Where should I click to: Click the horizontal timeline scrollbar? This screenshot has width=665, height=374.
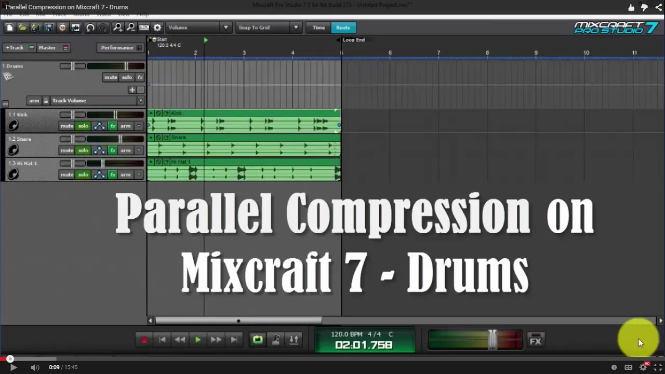coord(238,320)
